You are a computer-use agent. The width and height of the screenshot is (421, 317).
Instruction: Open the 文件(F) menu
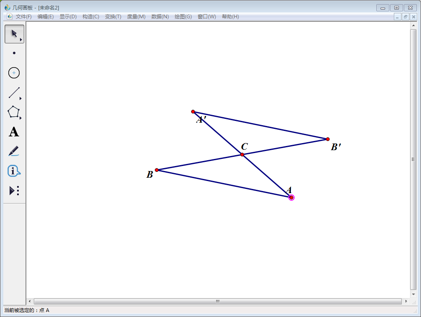click(x=23, y=17)
